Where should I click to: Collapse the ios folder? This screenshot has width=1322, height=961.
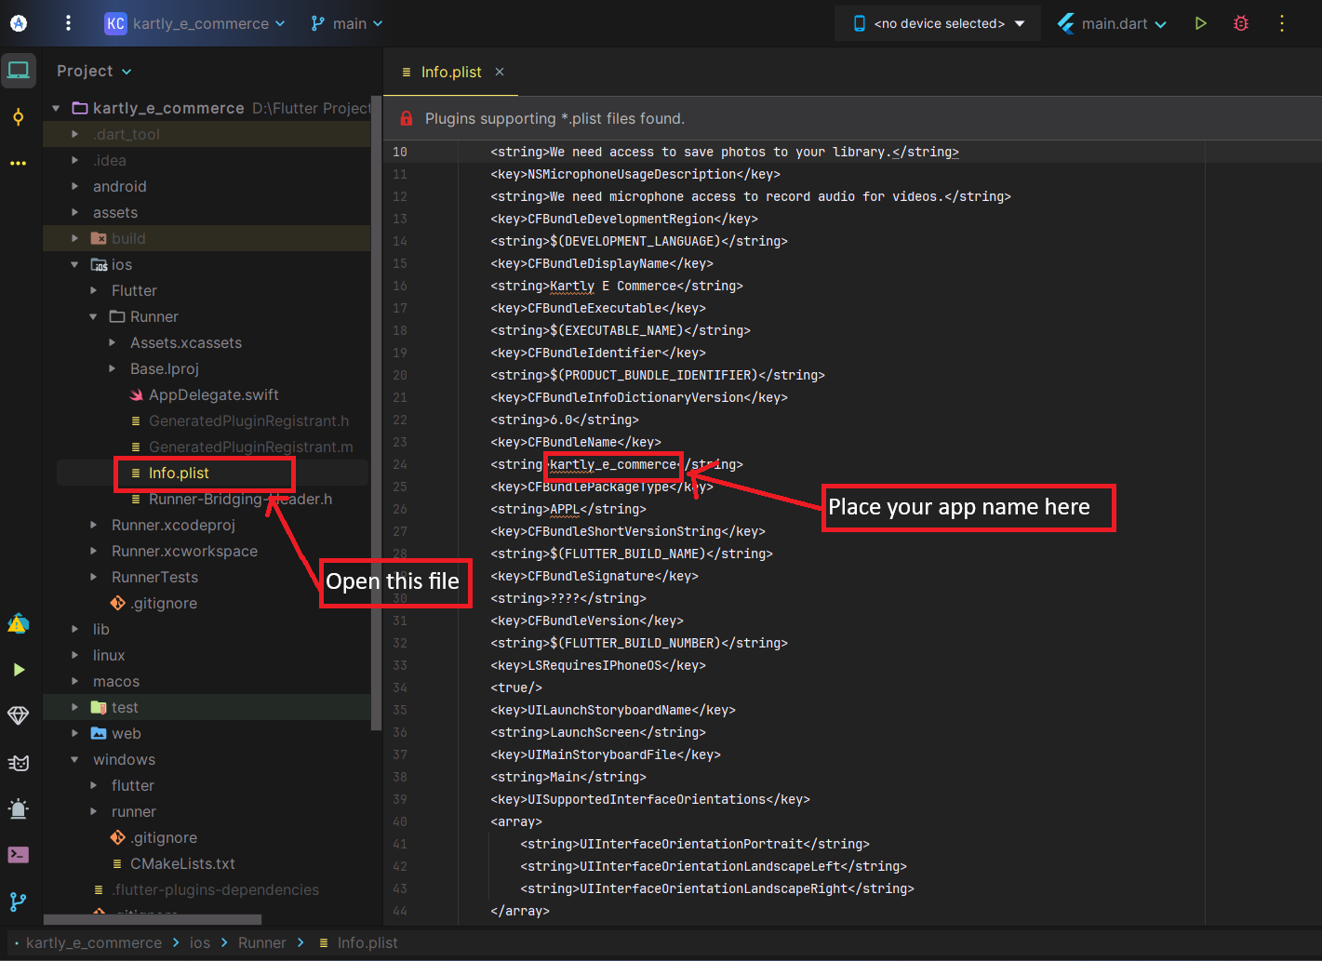(x=75, y=265)
